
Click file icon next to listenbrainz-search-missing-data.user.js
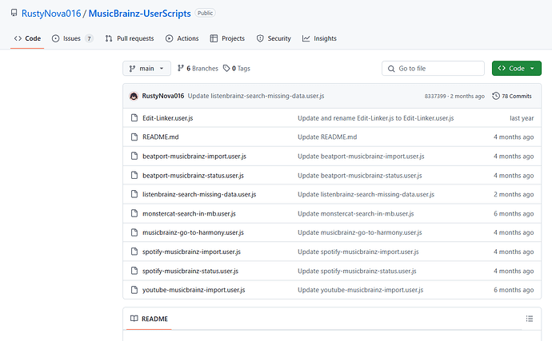[x=134, y=194]
